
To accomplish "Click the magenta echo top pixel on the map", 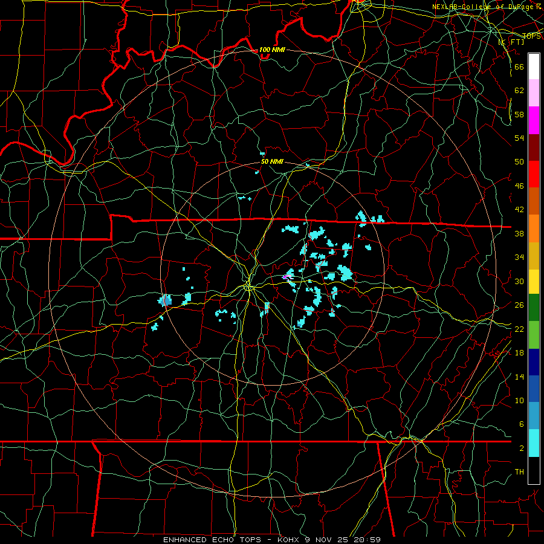I will click(x=285, y=277).
